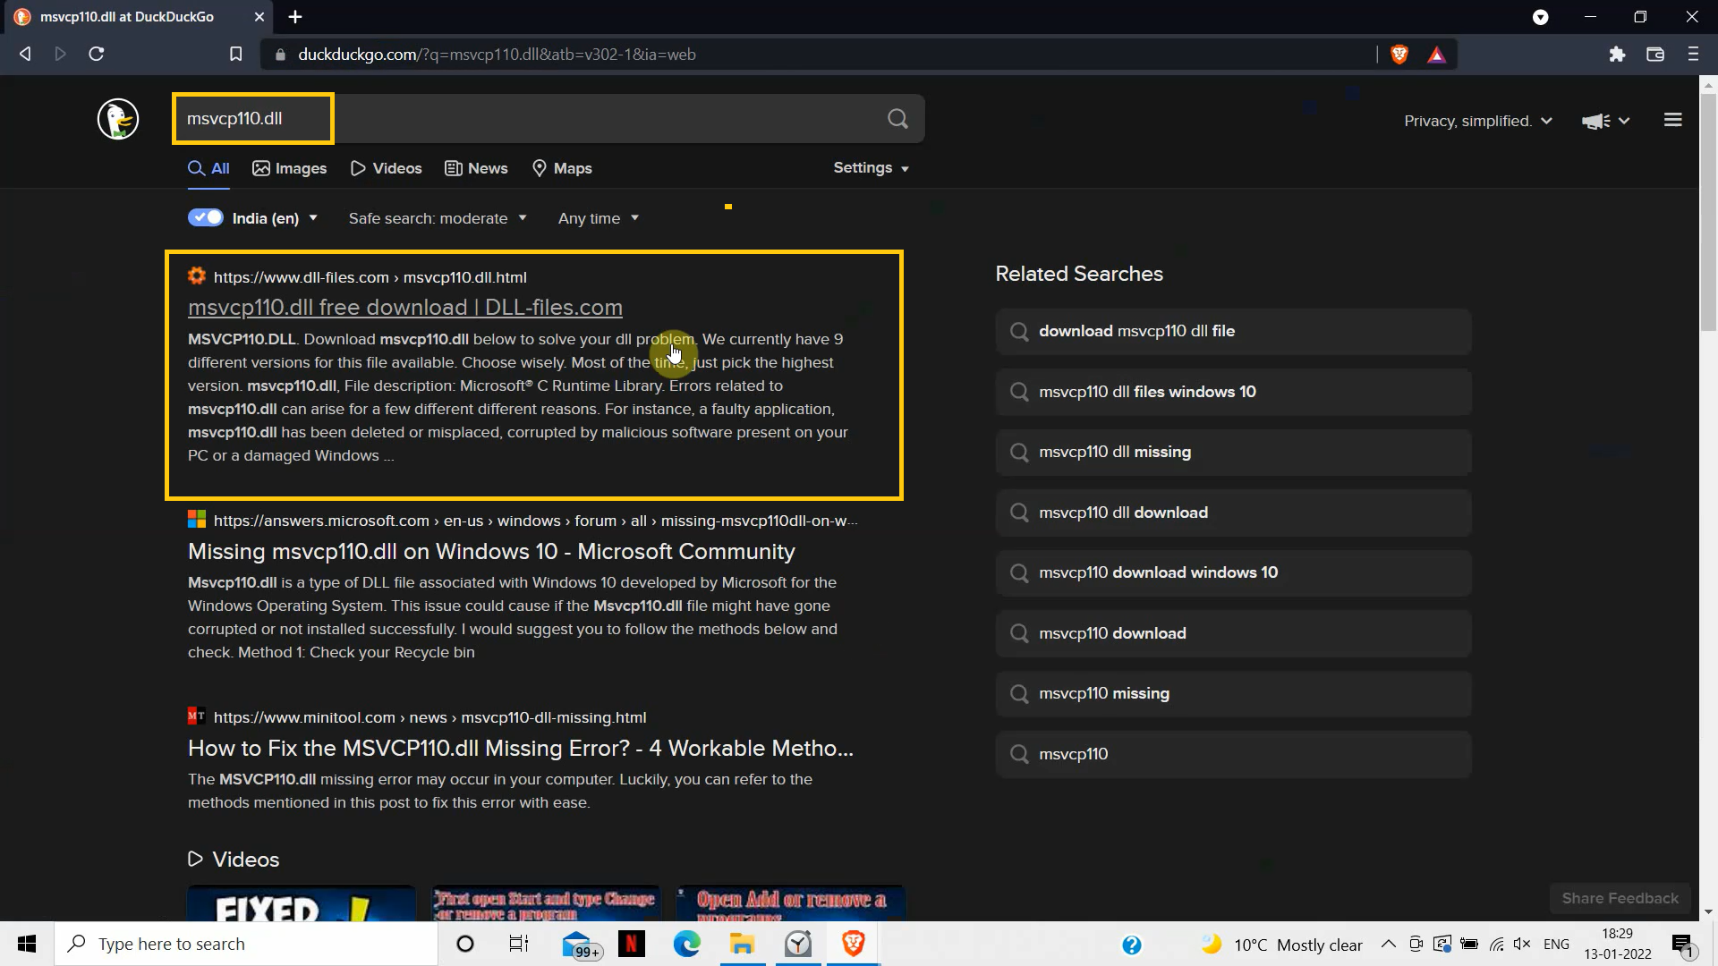Screen dimensions: 1718x966
Task: Reload the page
Action: click(96, 54)
